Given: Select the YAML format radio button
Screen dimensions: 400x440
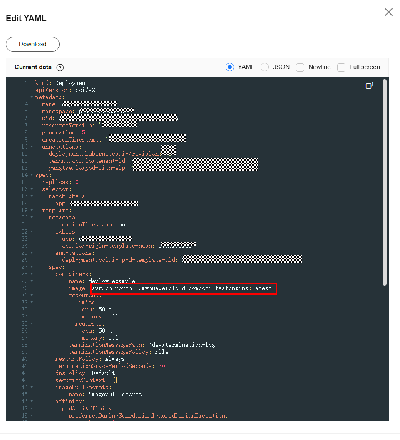Looking at the screenshot, I should (230, 67).
